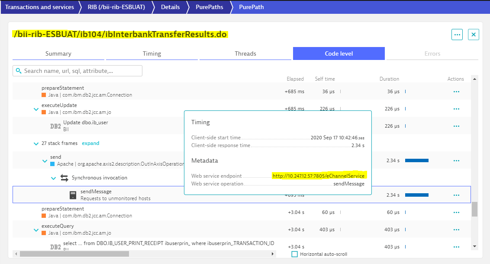Switch to the Timing tab
This screenshot has height=264, width=490.
pyautogui.click(x=152, y=53)
